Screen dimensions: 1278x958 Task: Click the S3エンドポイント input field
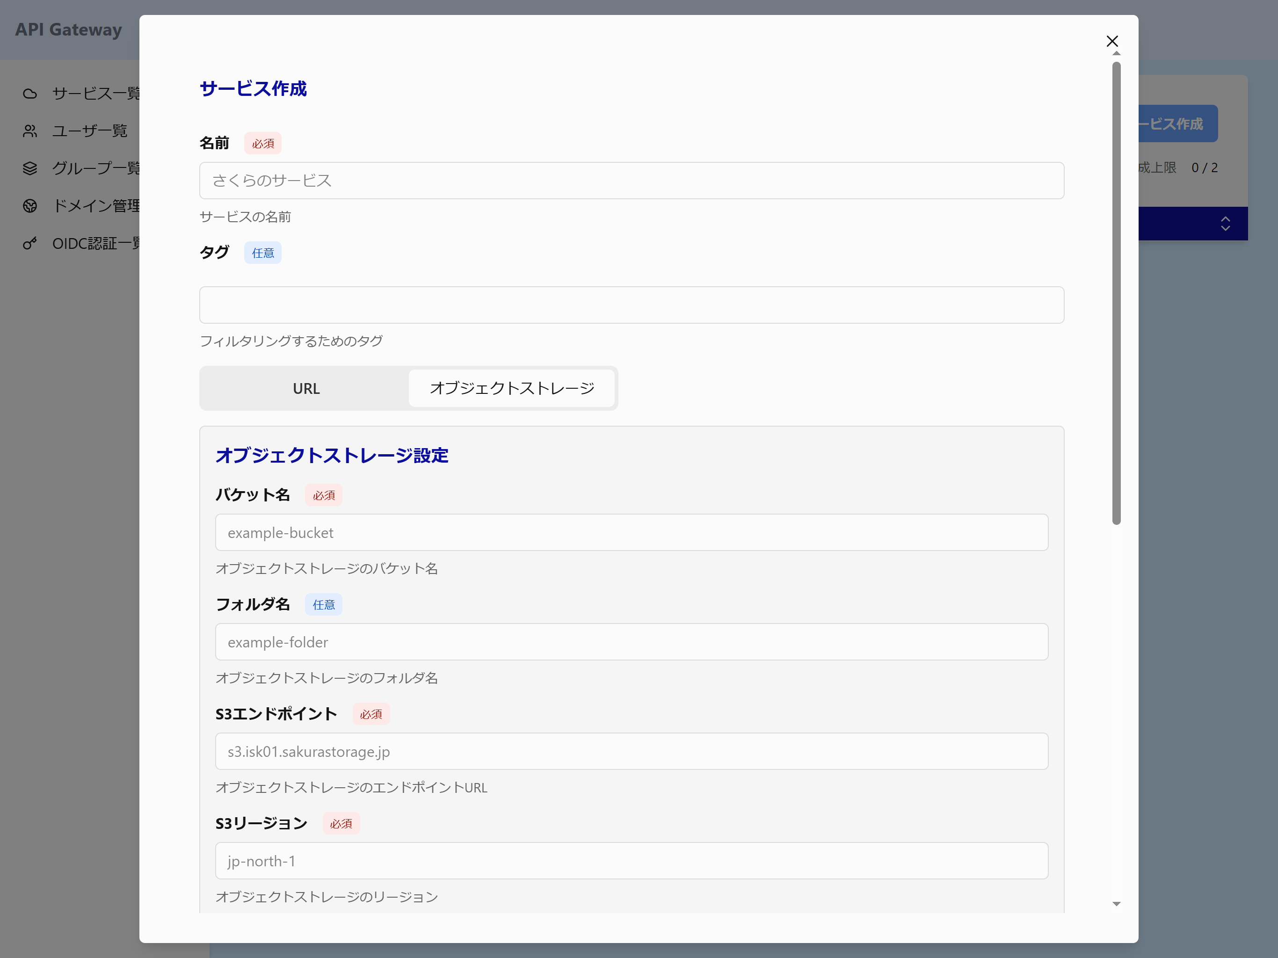[631, 751]
